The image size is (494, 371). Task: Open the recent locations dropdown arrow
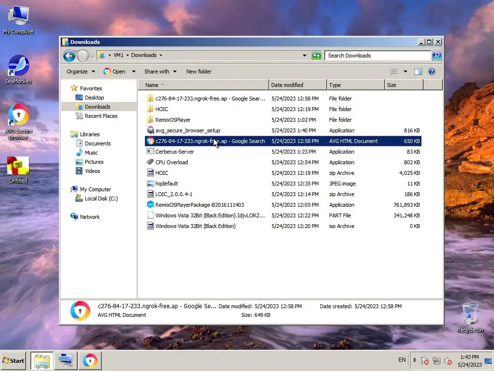tap(92, 56)
